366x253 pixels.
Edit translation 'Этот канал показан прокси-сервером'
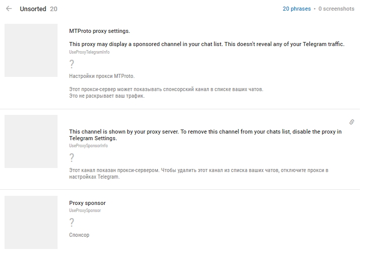pyautogui.click(x=198, y=174)
